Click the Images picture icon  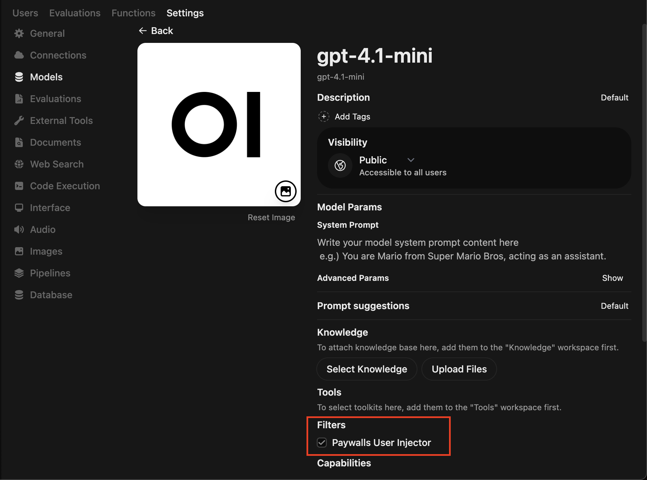pos(19,251)
